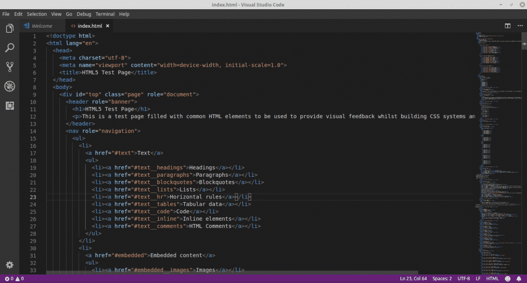The width and height of the screenshot is (527, 283).
Task: Change indentation via Spaces: 2
Action: pyautogui.click(x=442, y=279)
